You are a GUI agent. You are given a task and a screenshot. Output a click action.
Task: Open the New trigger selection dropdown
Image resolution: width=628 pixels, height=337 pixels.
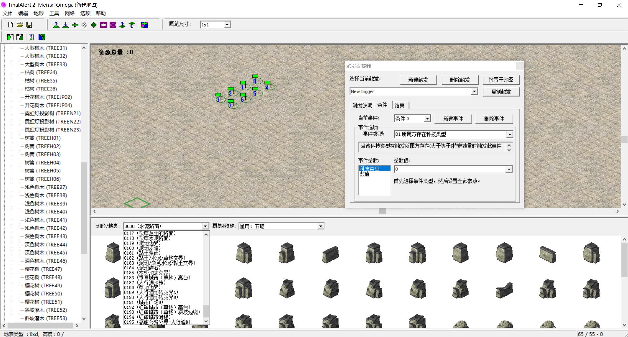(474, 91)
